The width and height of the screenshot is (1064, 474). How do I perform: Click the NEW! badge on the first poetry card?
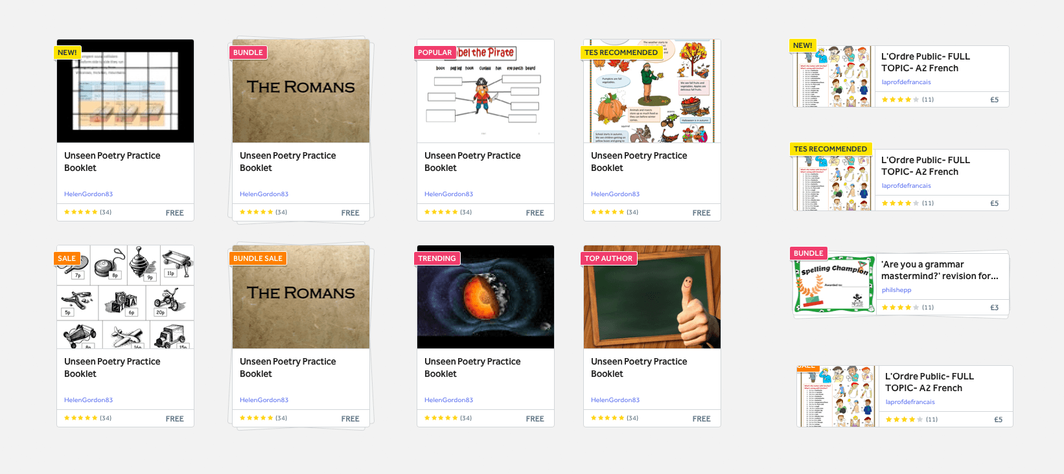67,52
